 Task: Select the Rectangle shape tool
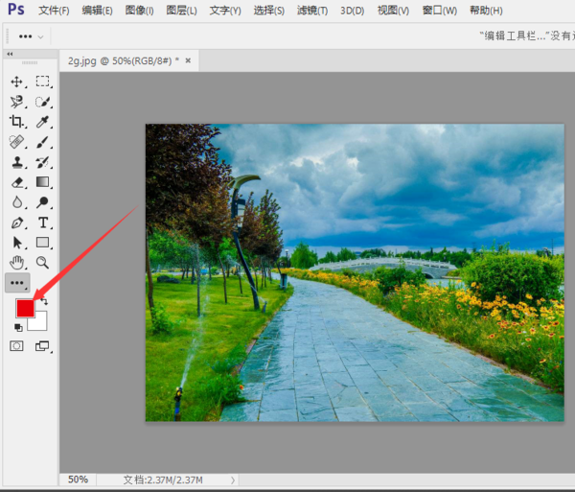(x=42, y=243)
